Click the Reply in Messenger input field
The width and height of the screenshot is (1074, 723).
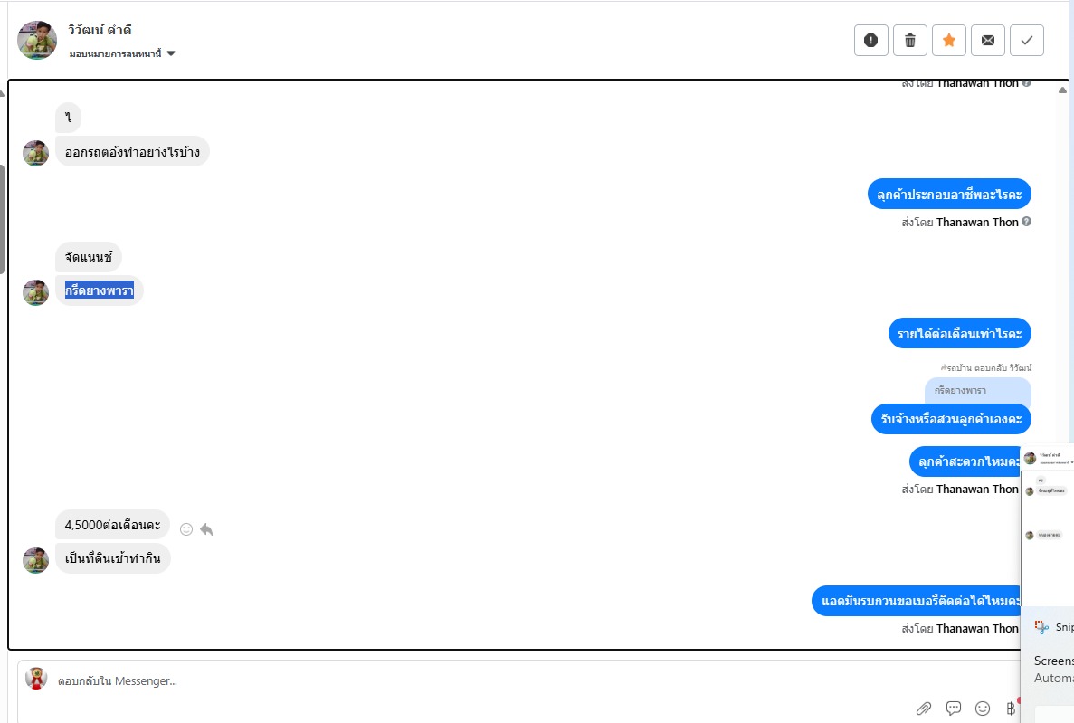pyautogui.click(x=452, y=680)
